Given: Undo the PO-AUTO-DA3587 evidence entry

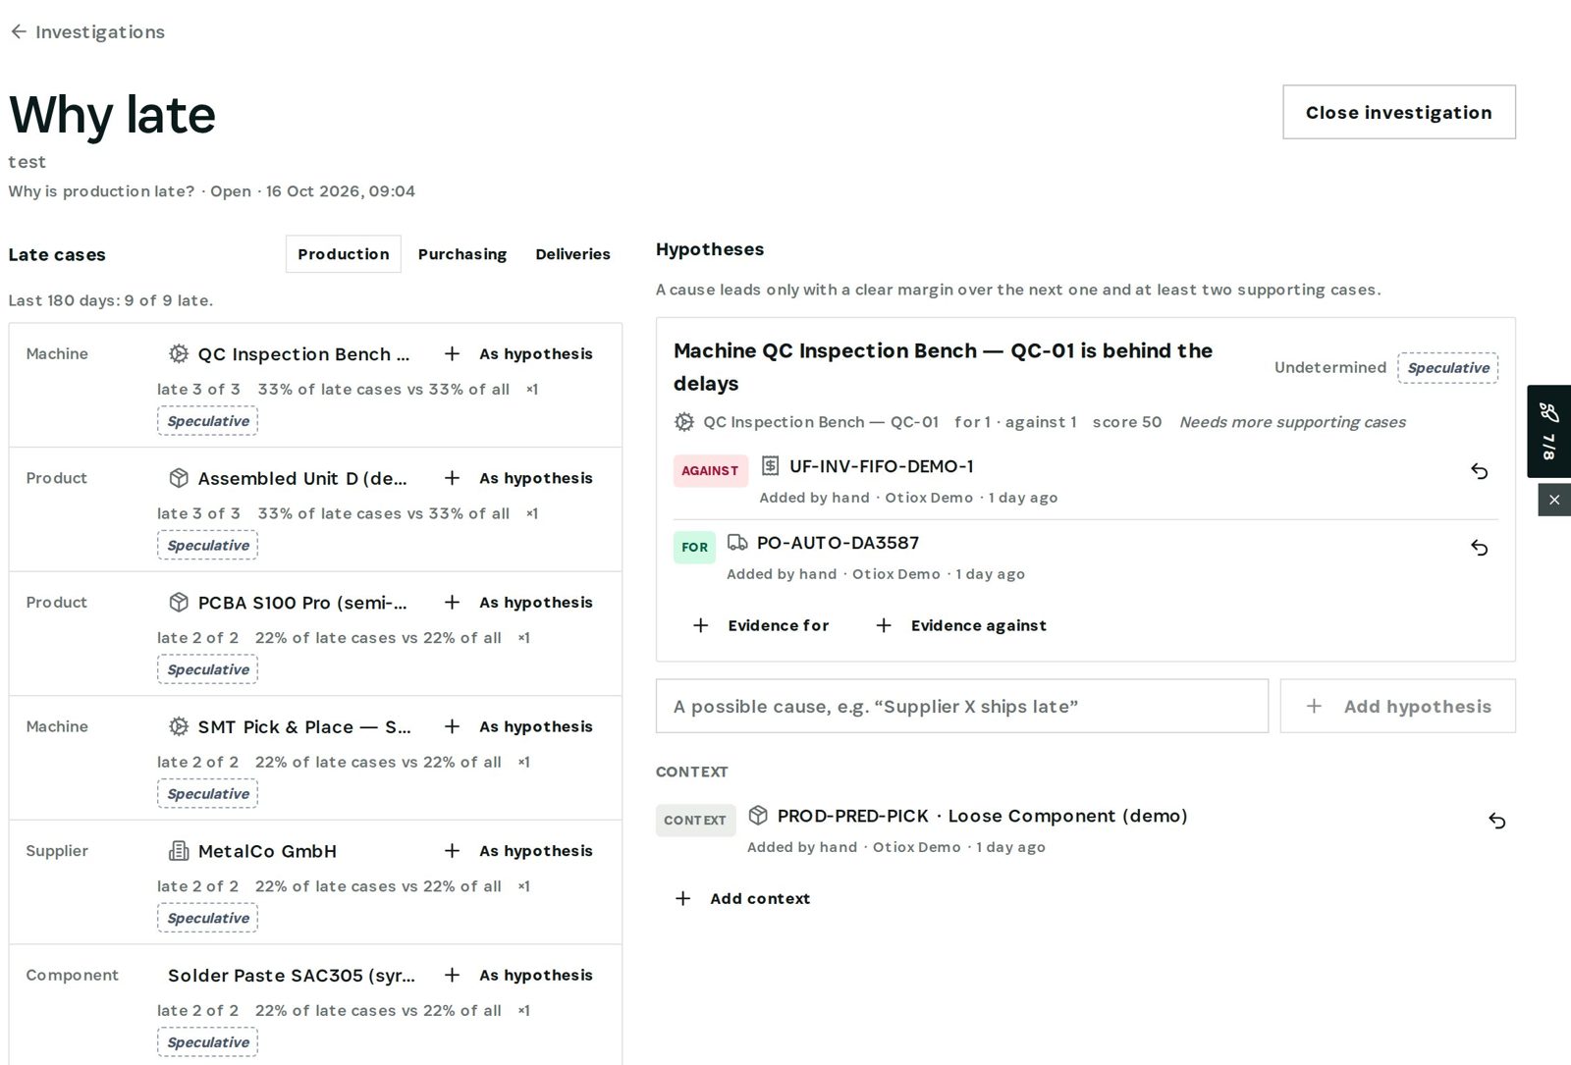Looking at the screenshot, I should (1479, 548).
